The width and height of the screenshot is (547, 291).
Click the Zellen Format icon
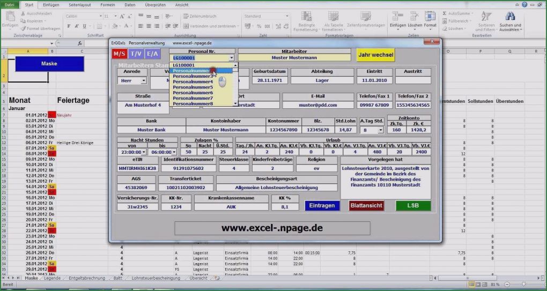(x=430, y=17)
